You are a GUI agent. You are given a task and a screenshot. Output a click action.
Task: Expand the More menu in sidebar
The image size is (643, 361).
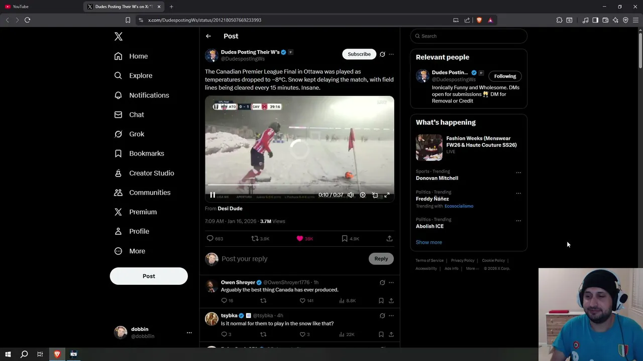click(x=130, y=251)
